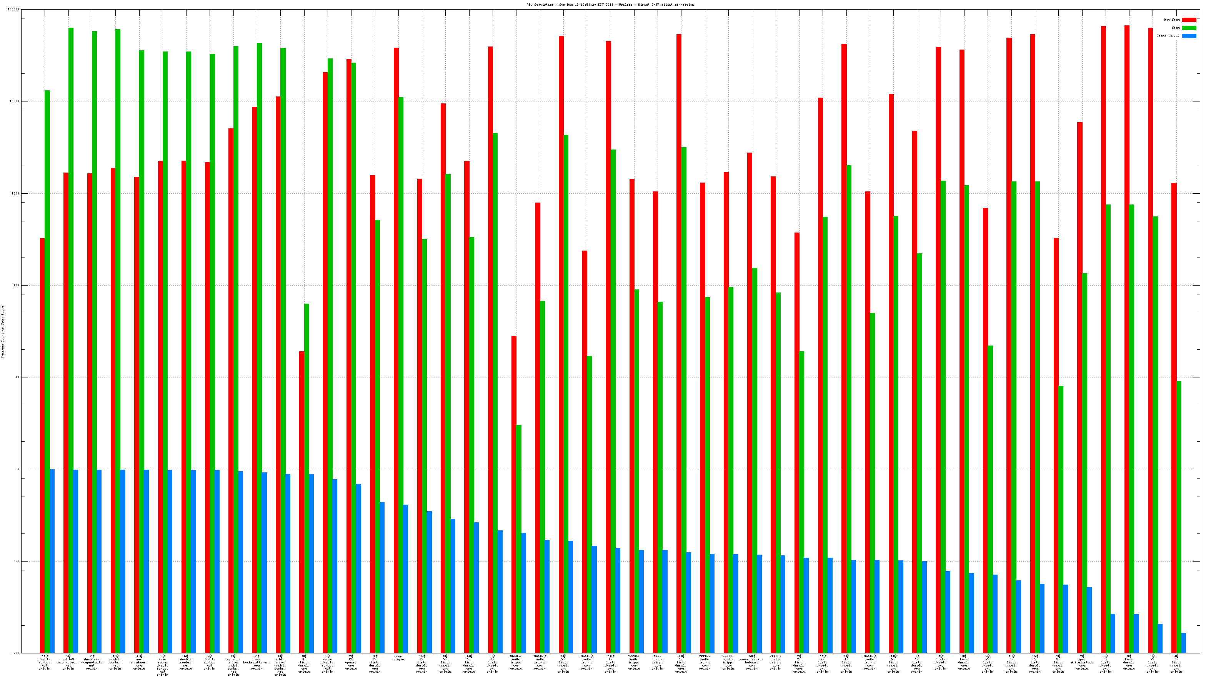Click the RBL Statistics chart title
1206x678 pixels.
(610, 5)
